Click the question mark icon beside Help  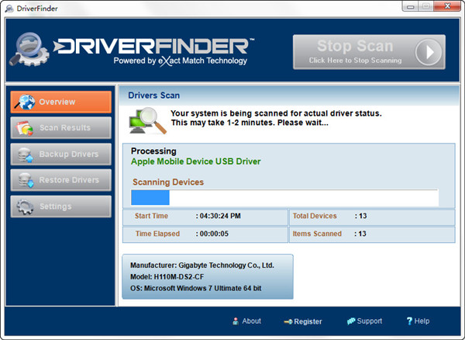409,321
